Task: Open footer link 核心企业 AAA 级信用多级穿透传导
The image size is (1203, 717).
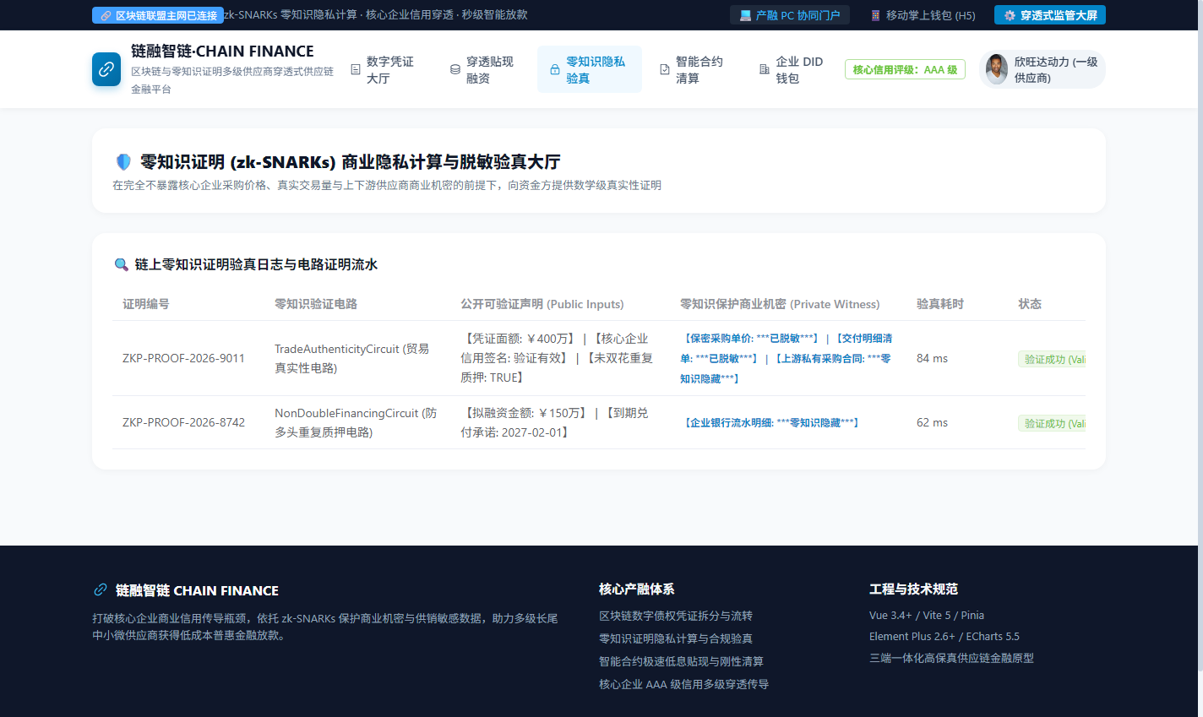Action: [683, 684]
